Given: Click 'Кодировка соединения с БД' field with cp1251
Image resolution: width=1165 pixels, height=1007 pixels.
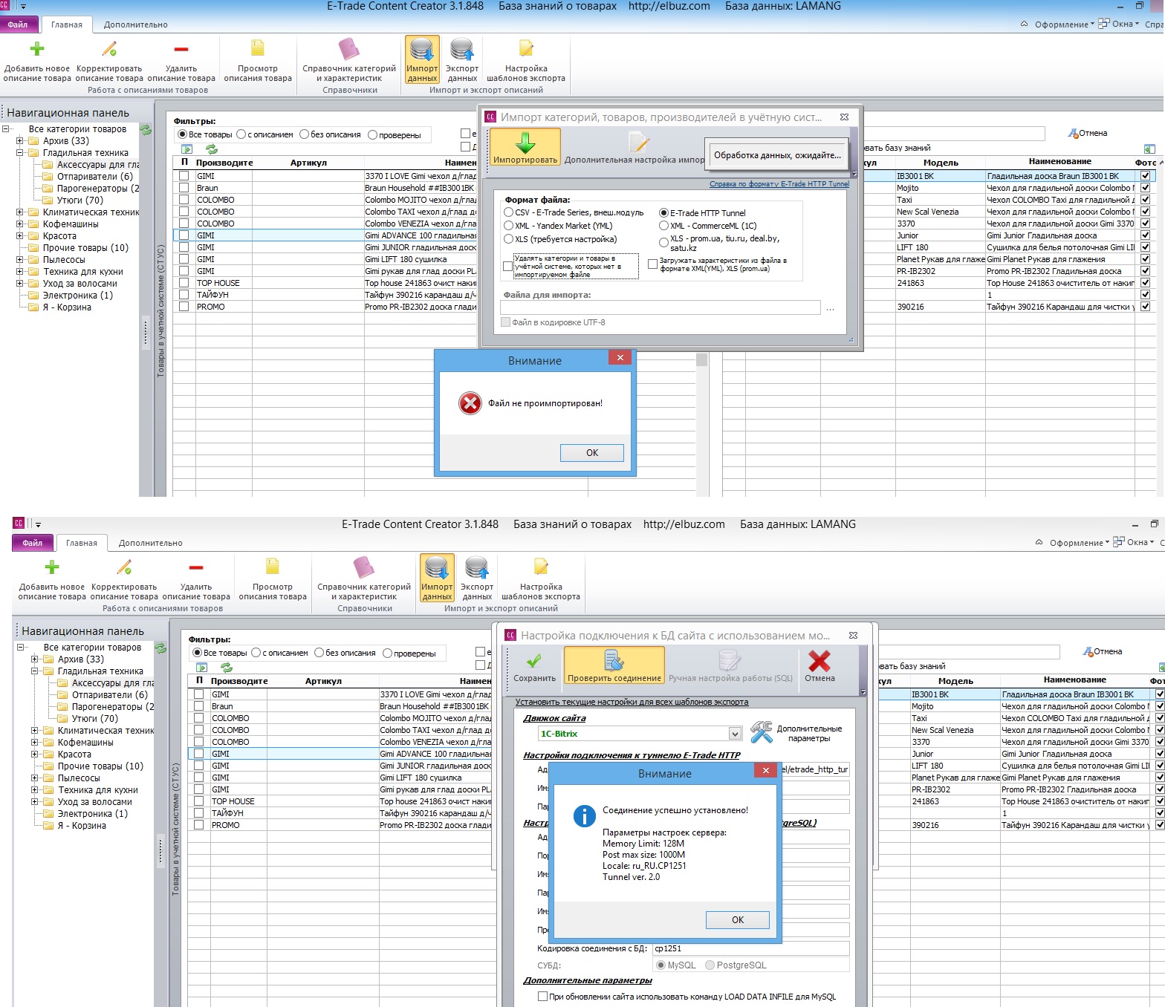Looking at the screenshot, I should [750, 948].
